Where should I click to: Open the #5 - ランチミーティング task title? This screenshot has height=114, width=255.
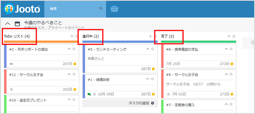coord(107,50)
